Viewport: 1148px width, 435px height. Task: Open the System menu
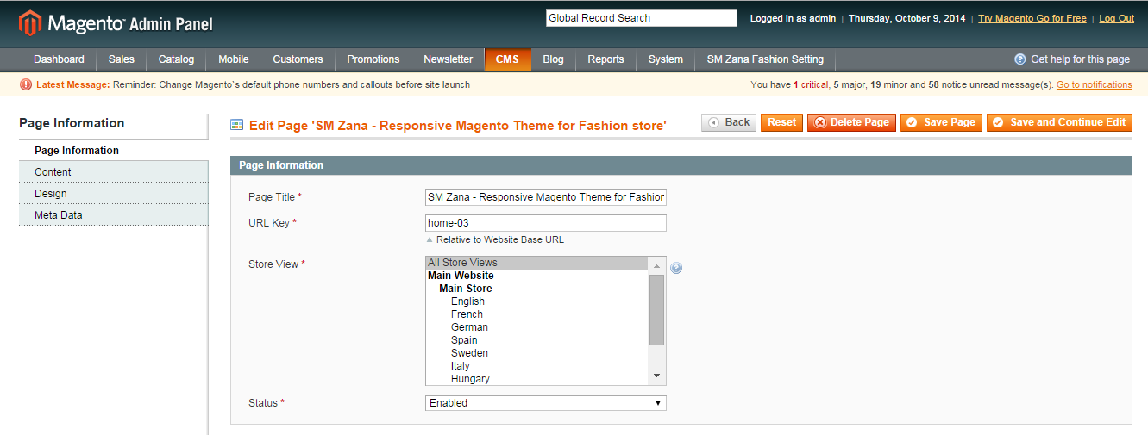click(666, 59)
